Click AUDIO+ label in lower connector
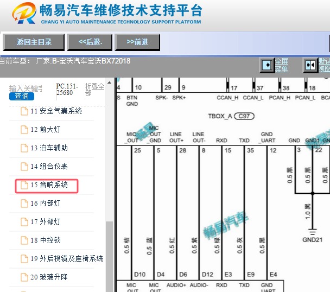This screenshot has width=330, height=292. pyautogui.click(x=176, y=285)
